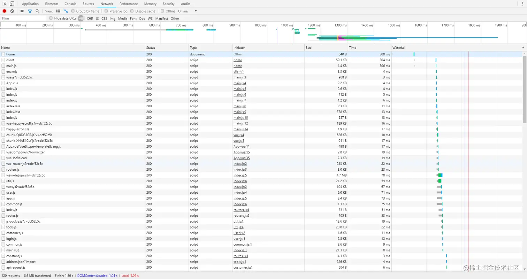Screen dimensions: 527x279
Task: Select the Performance tab
Action: click(129, 4)
